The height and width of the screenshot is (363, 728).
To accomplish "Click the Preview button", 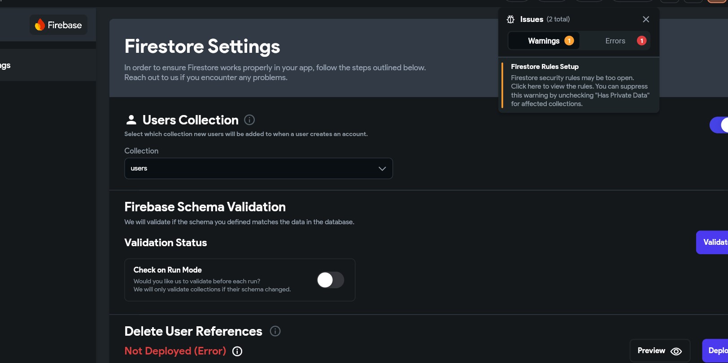I will [660, 351].
